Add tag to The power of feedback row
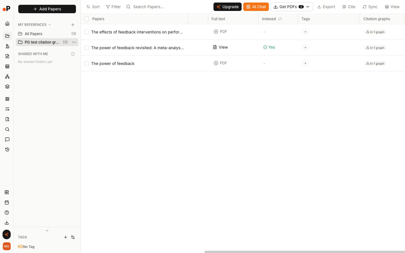 [305, 63]
